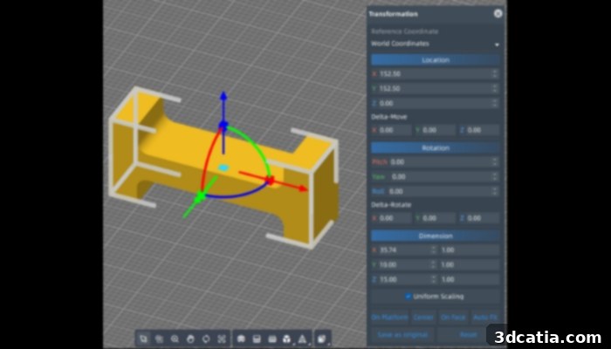Click the fit-to-view arrows icon

pyautogui.click(x=222, y=339)
